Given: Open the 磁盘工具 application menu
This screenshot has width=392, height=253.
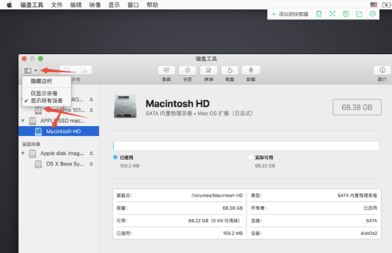Looking at the screenshot, I should click(x=31, y=5).
